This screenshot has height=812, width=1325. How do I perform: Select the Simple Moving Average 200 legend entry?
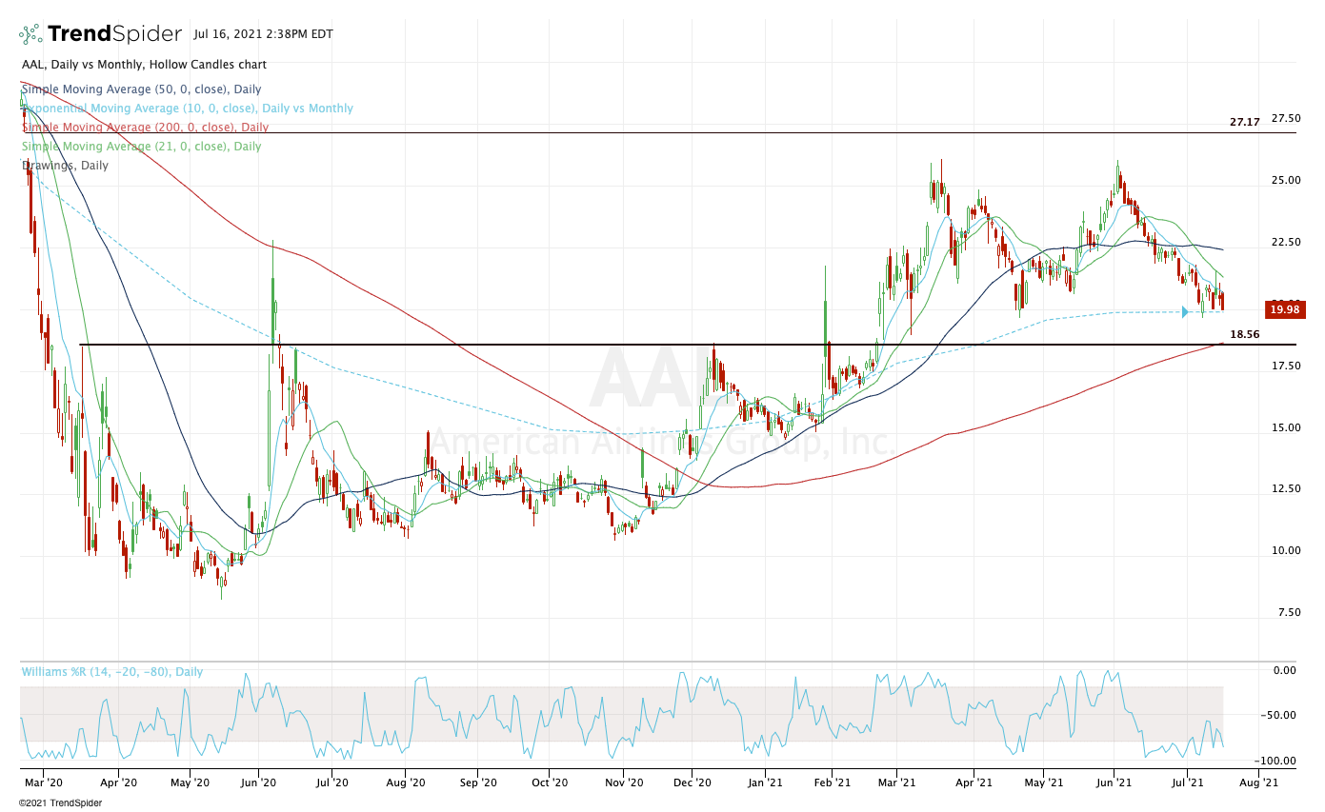point(145,127)
